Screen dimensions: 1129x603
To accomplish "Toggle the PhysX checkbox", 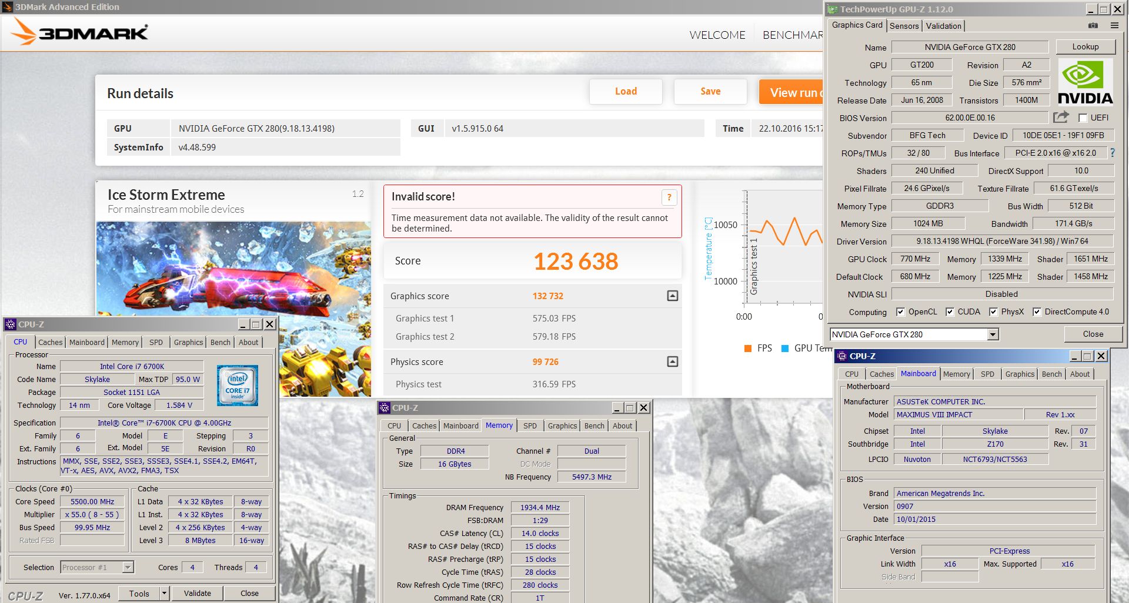I will point(993,311).
